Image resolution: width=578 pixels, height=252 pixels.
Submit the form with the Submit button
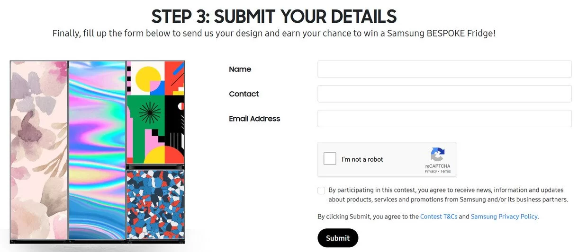pos(338,238)
